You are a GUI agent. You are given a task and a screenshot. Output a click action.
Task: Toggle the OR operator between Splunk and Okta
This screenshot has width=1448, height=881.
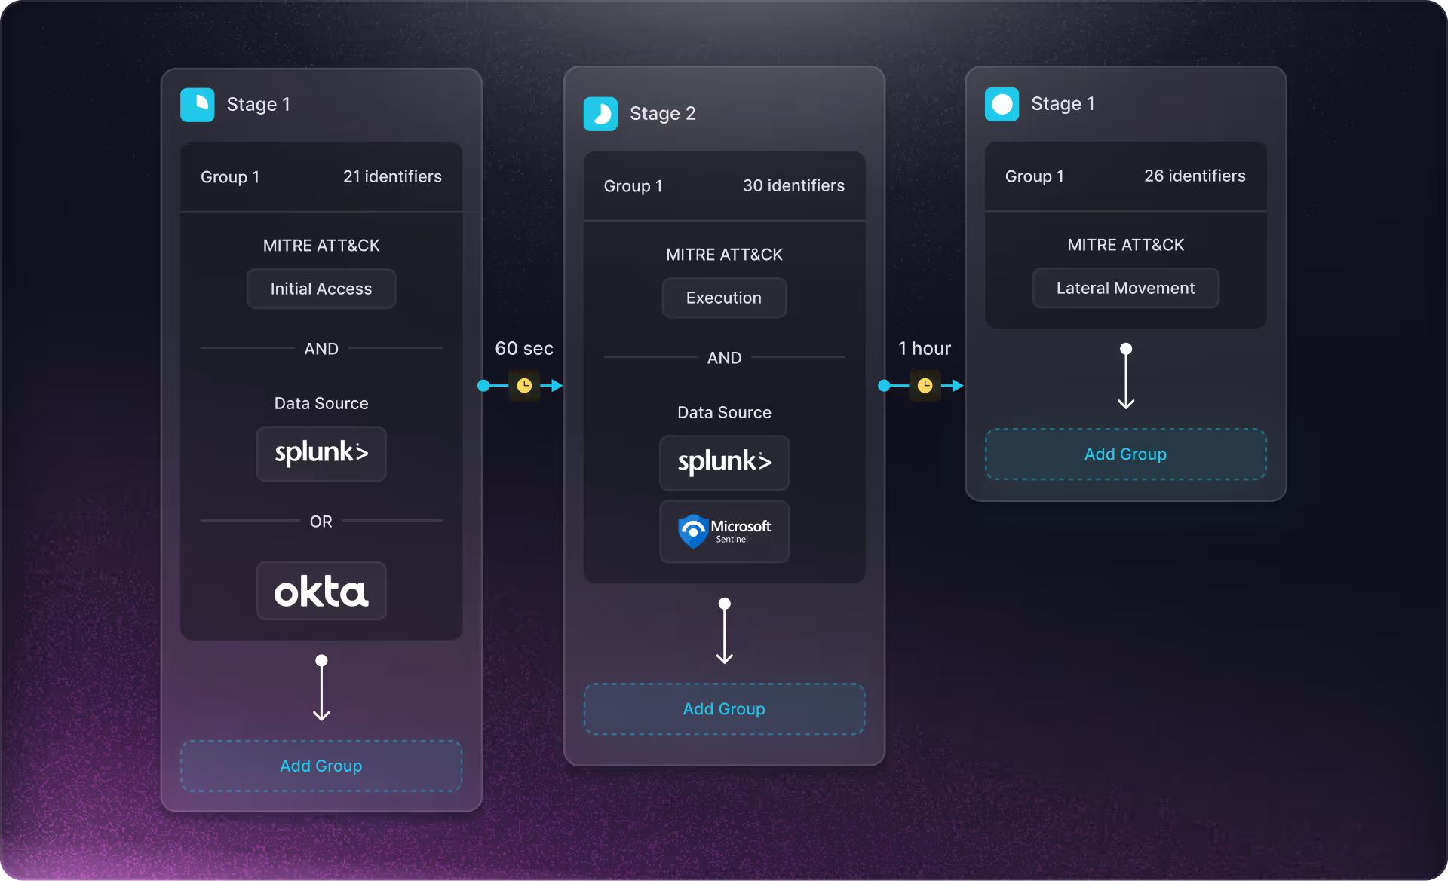point(321,522)
